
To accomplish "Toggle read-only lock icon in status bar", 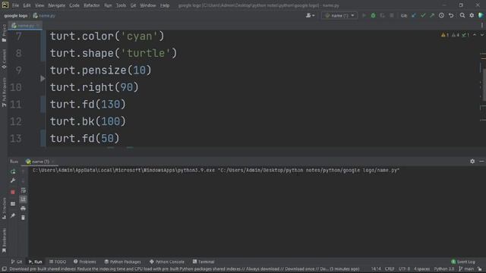I will pos(480,269).
